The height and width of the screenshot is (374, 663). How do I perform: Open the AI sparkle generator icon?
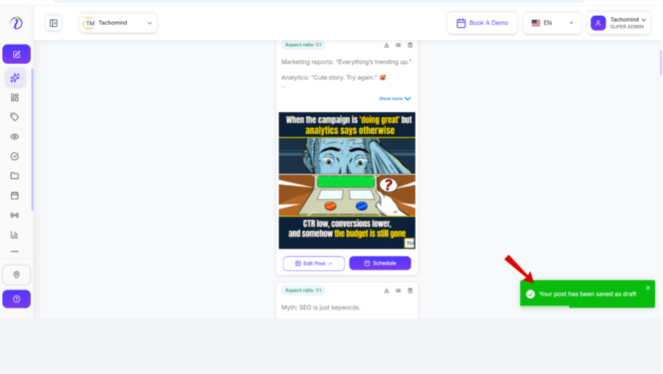(x=15, y=78)
